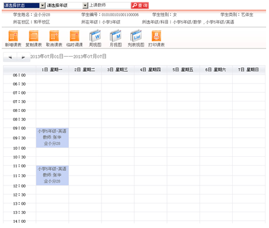The image size is (269, 228).
Task: Go to next week with right arrow
Action: 23,57
